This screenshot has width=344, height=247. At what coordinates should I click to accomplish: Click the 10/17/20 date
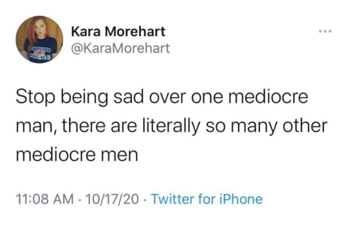pos(112,199)
